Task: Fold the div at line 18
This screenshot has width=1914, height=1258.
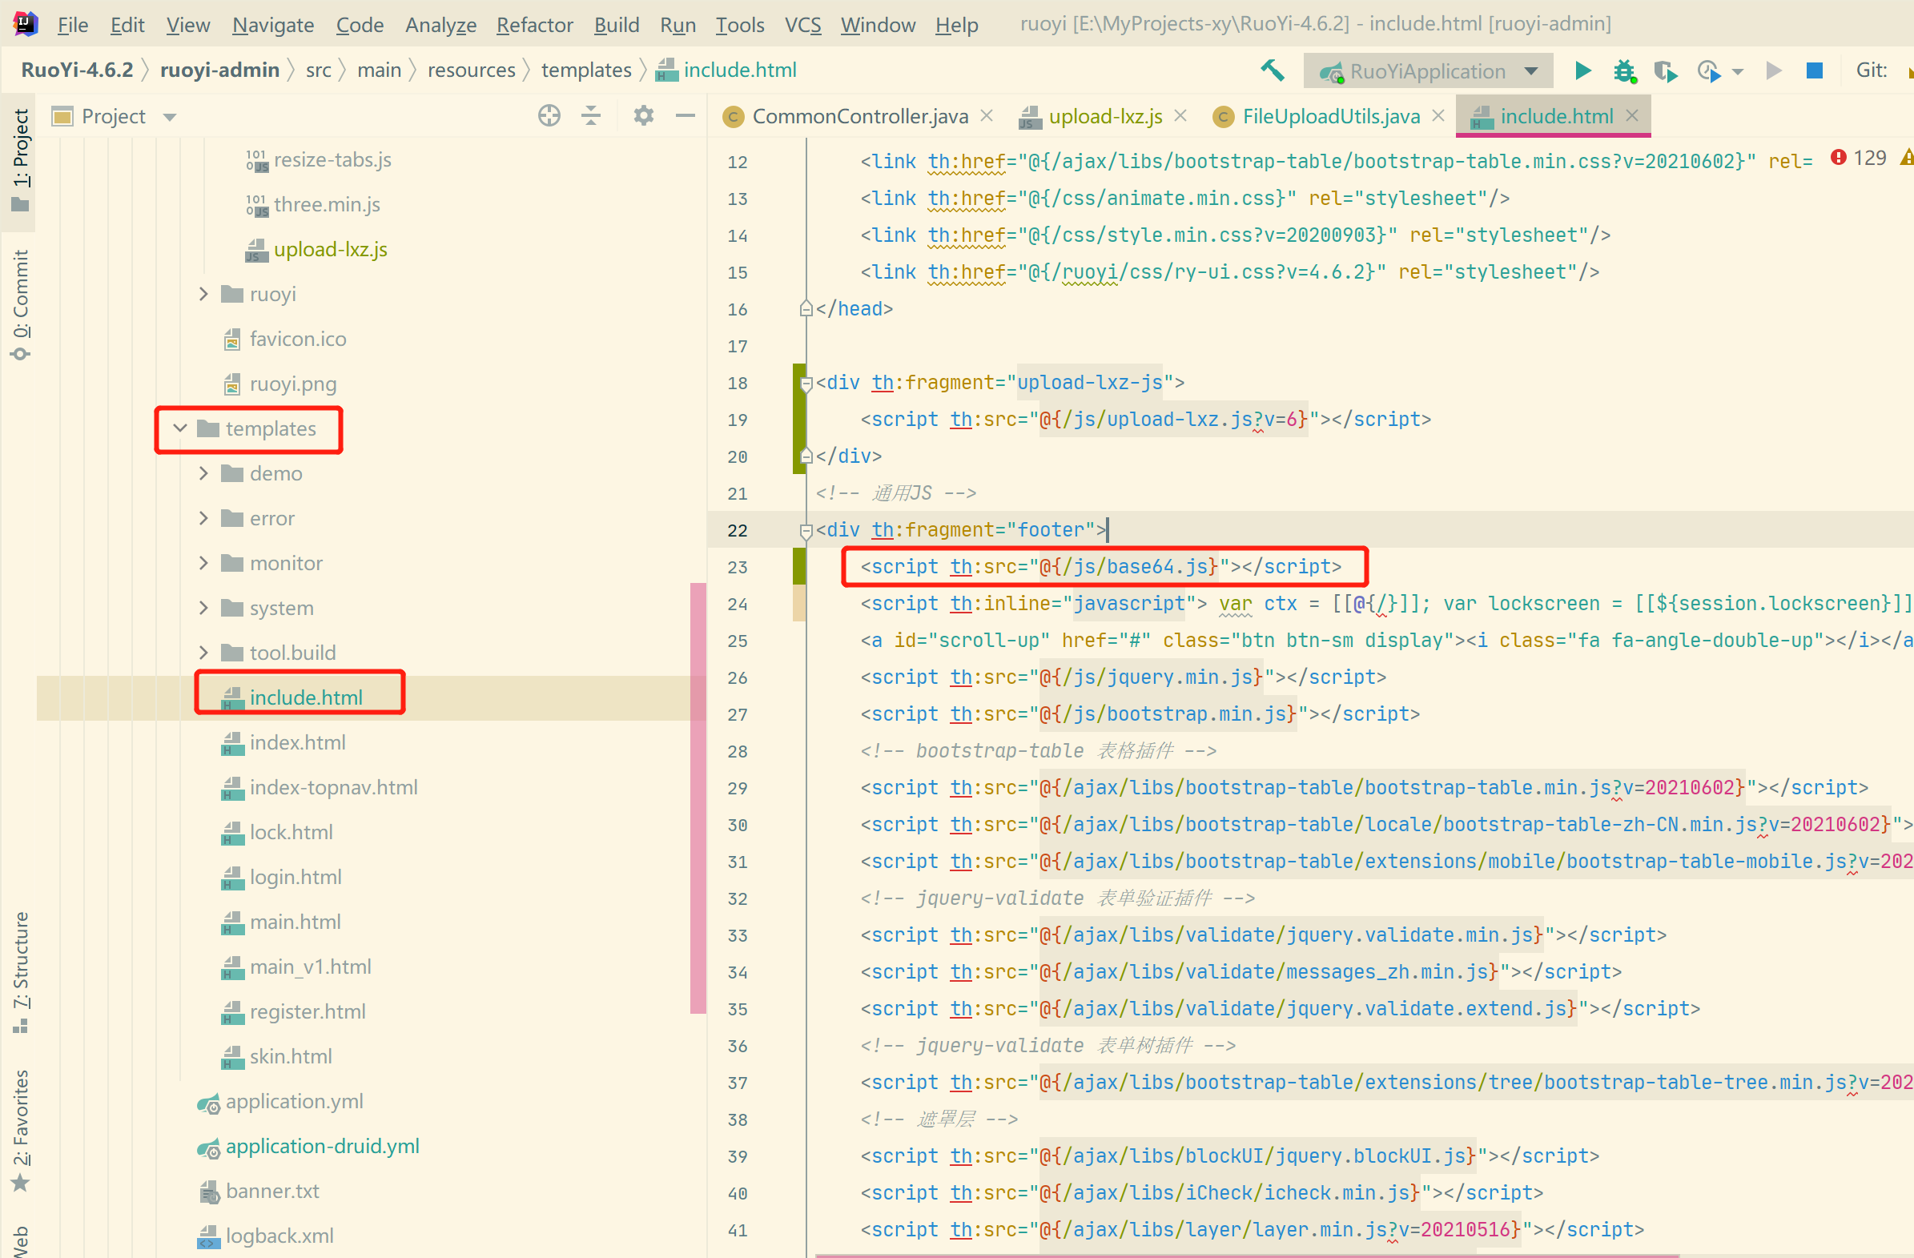Action: (806, 384)
